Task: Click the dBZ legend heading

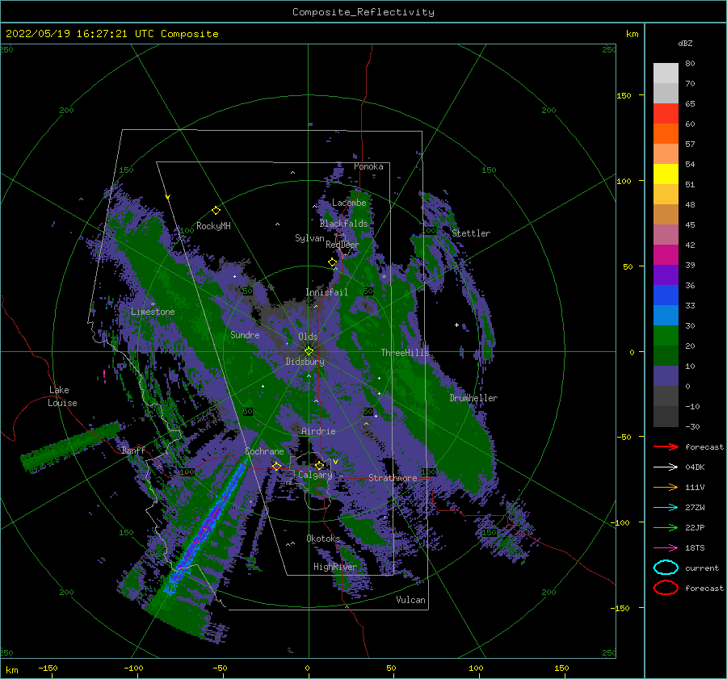Action: 685,43
